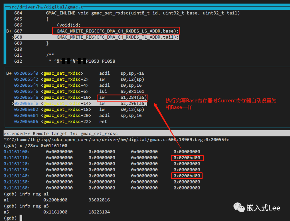Click the addi s0,sp,16 instruction

pyautogui.click(x=120, y=85)
